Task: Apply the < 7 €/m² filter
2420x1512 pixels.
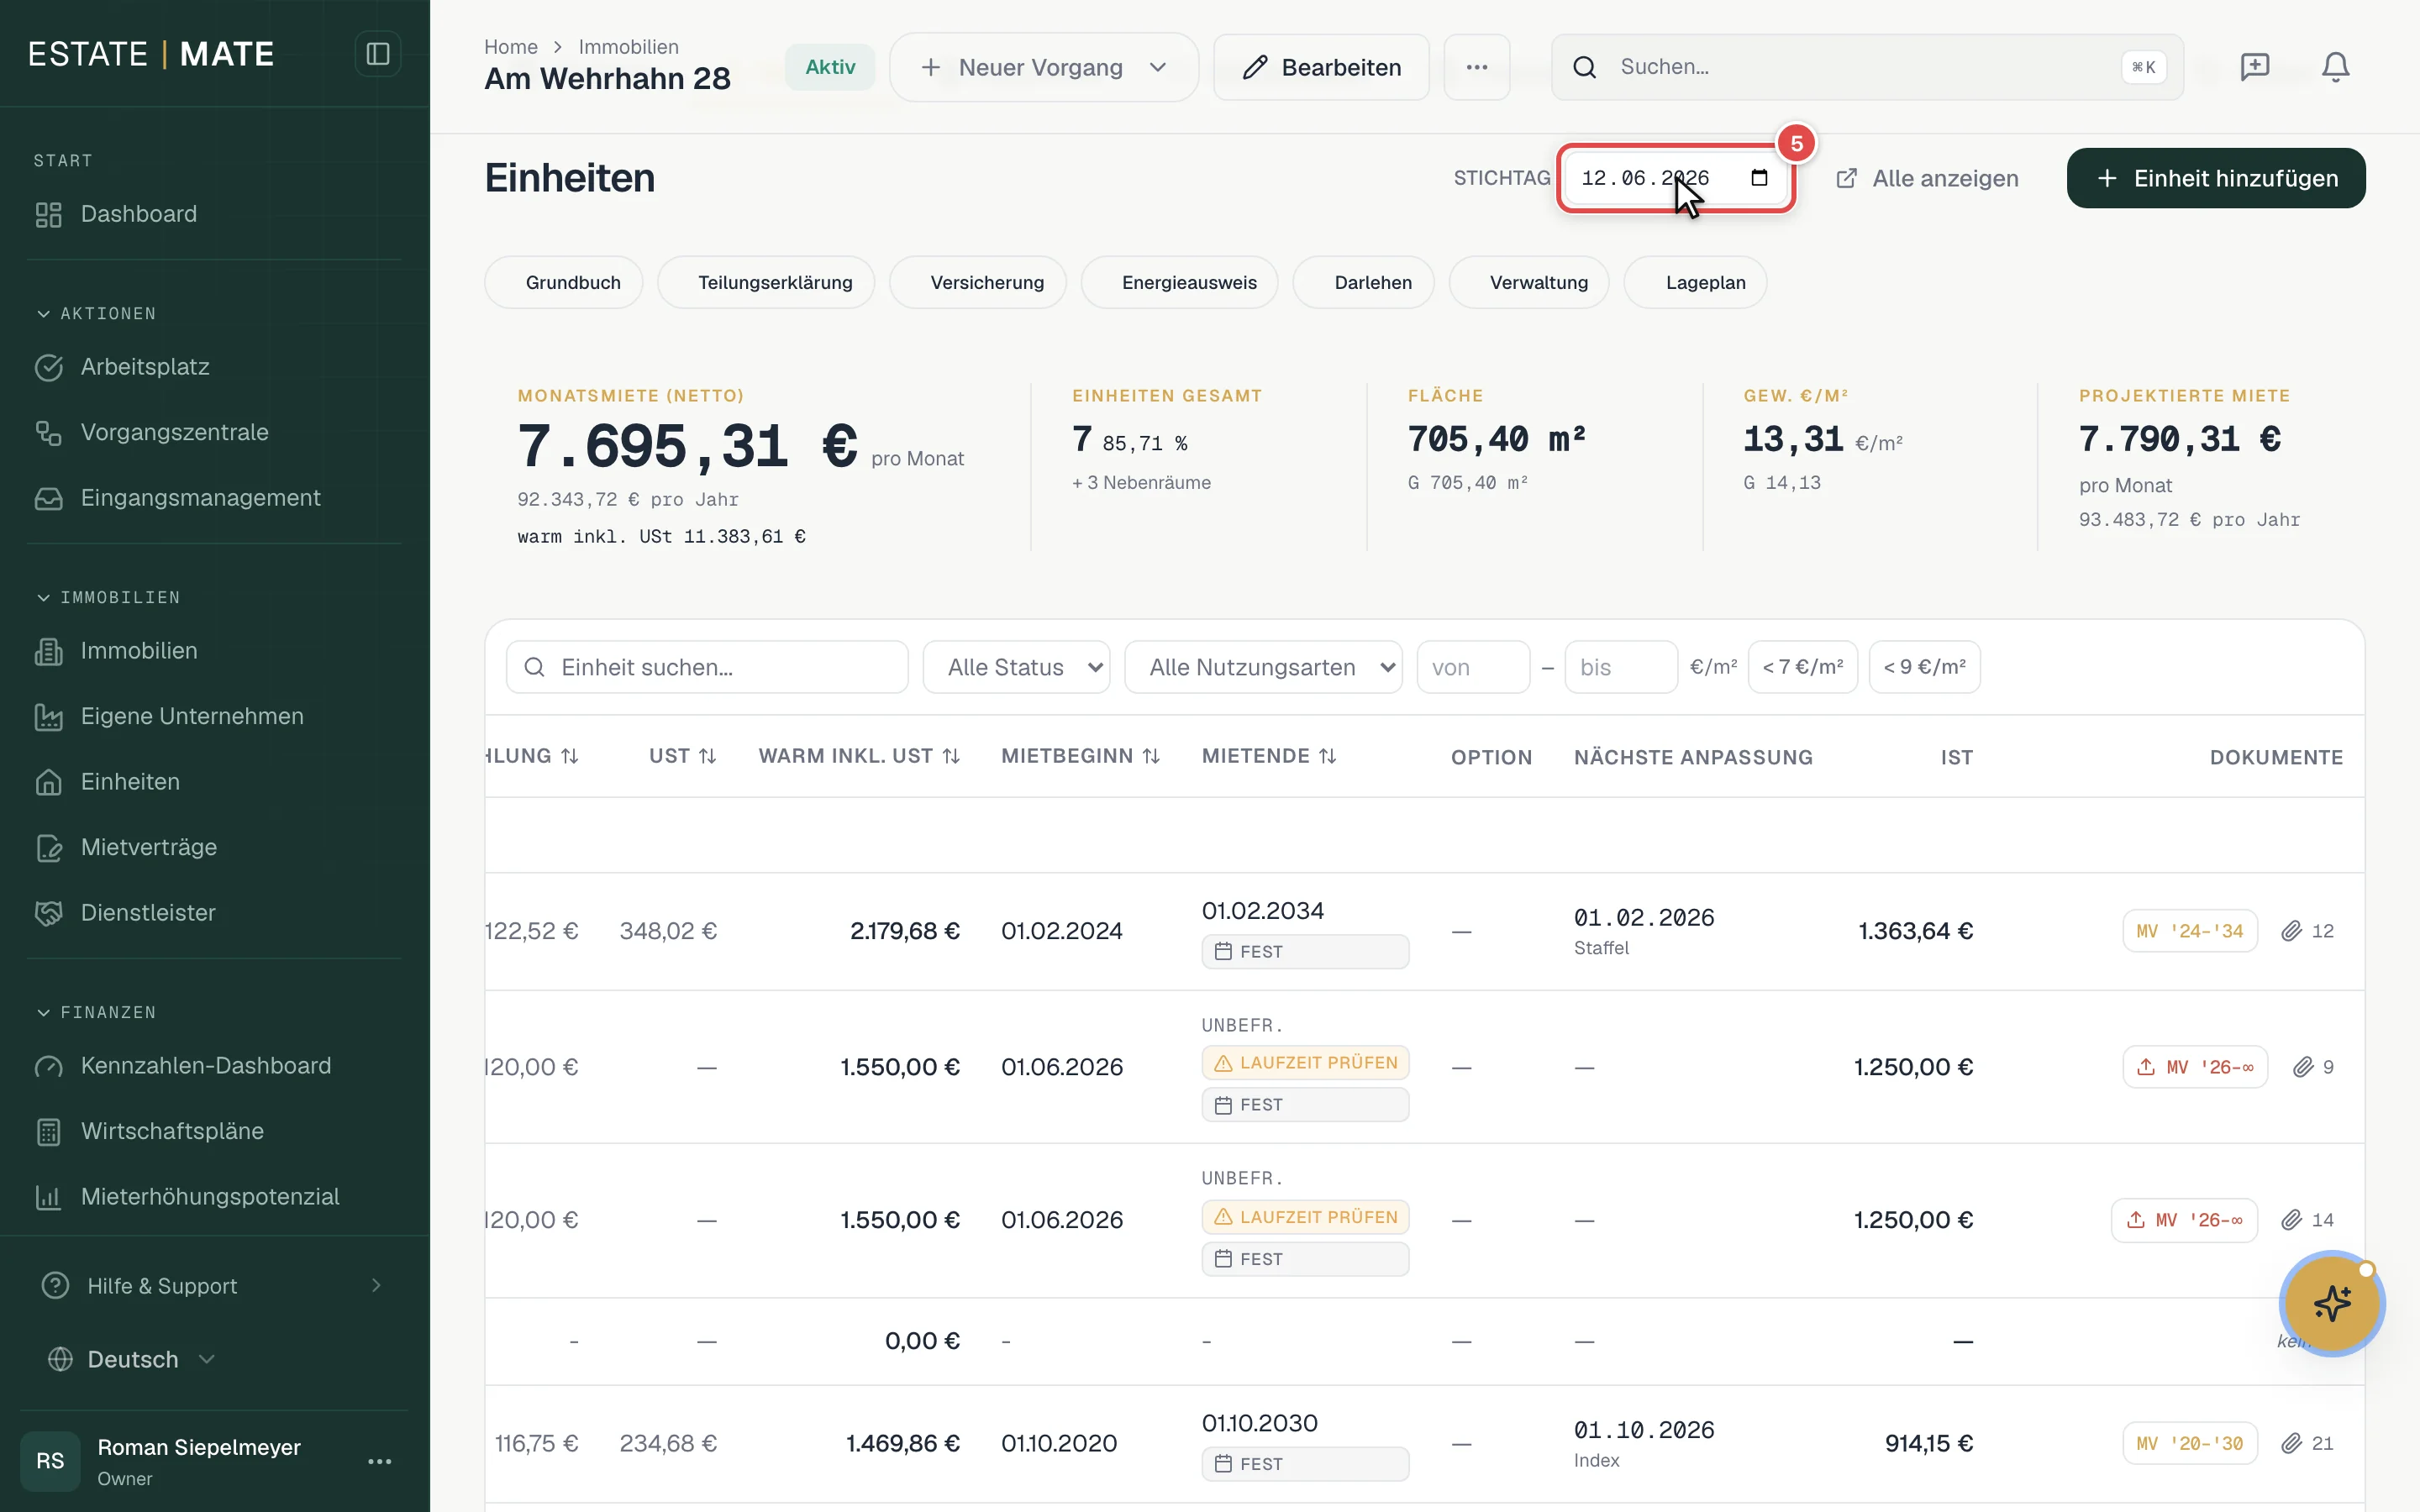Action: click(x=1803, y=667)
